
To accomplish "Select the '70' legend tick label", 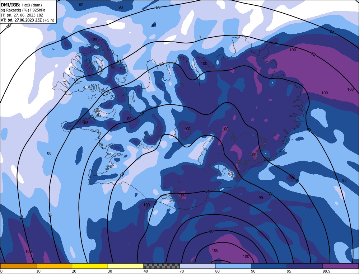I will [182, 271].
